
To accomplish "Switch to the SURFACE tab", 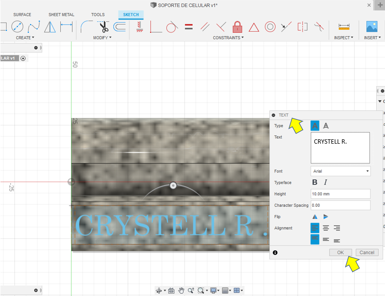I will pos(22,14).
